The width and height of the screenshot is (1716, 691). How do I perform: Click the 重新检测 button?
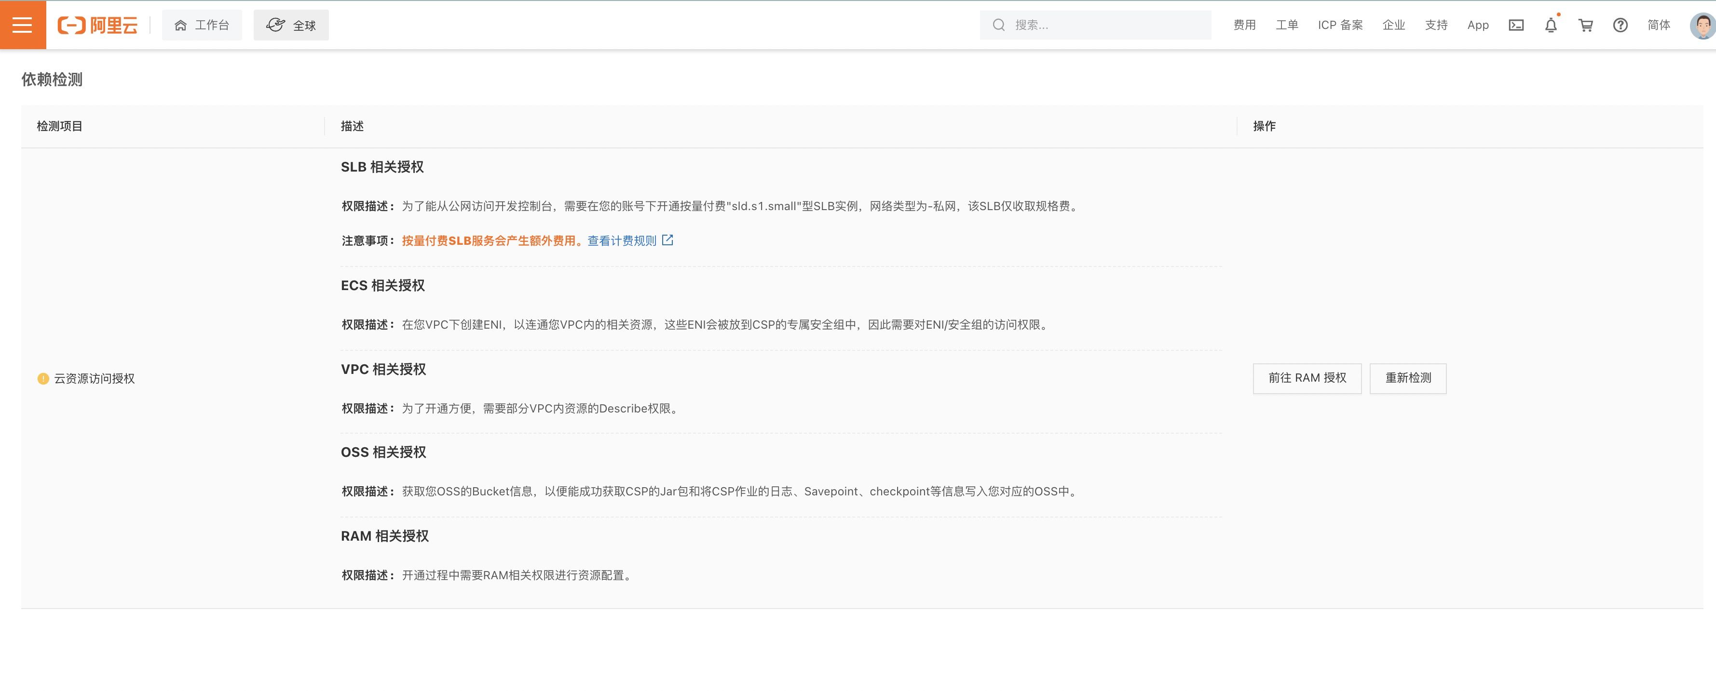pos(1407,378)
